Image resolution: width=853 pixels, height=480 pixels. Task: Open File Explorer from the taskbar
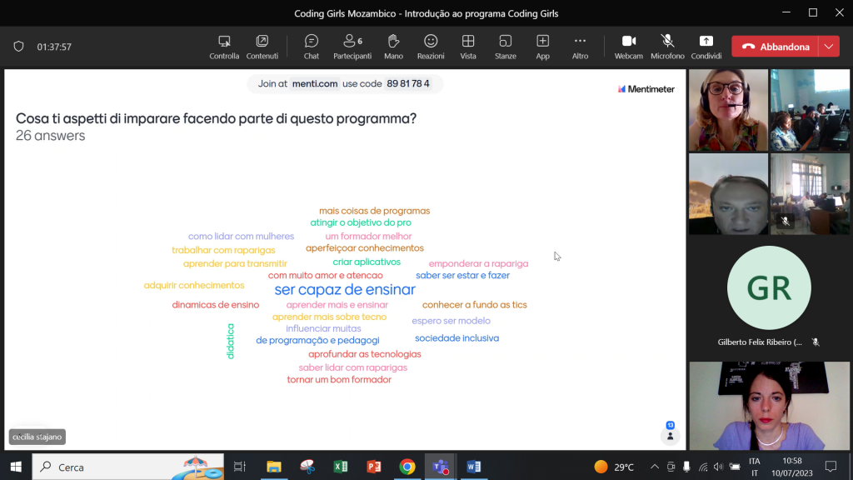[273, 467]
